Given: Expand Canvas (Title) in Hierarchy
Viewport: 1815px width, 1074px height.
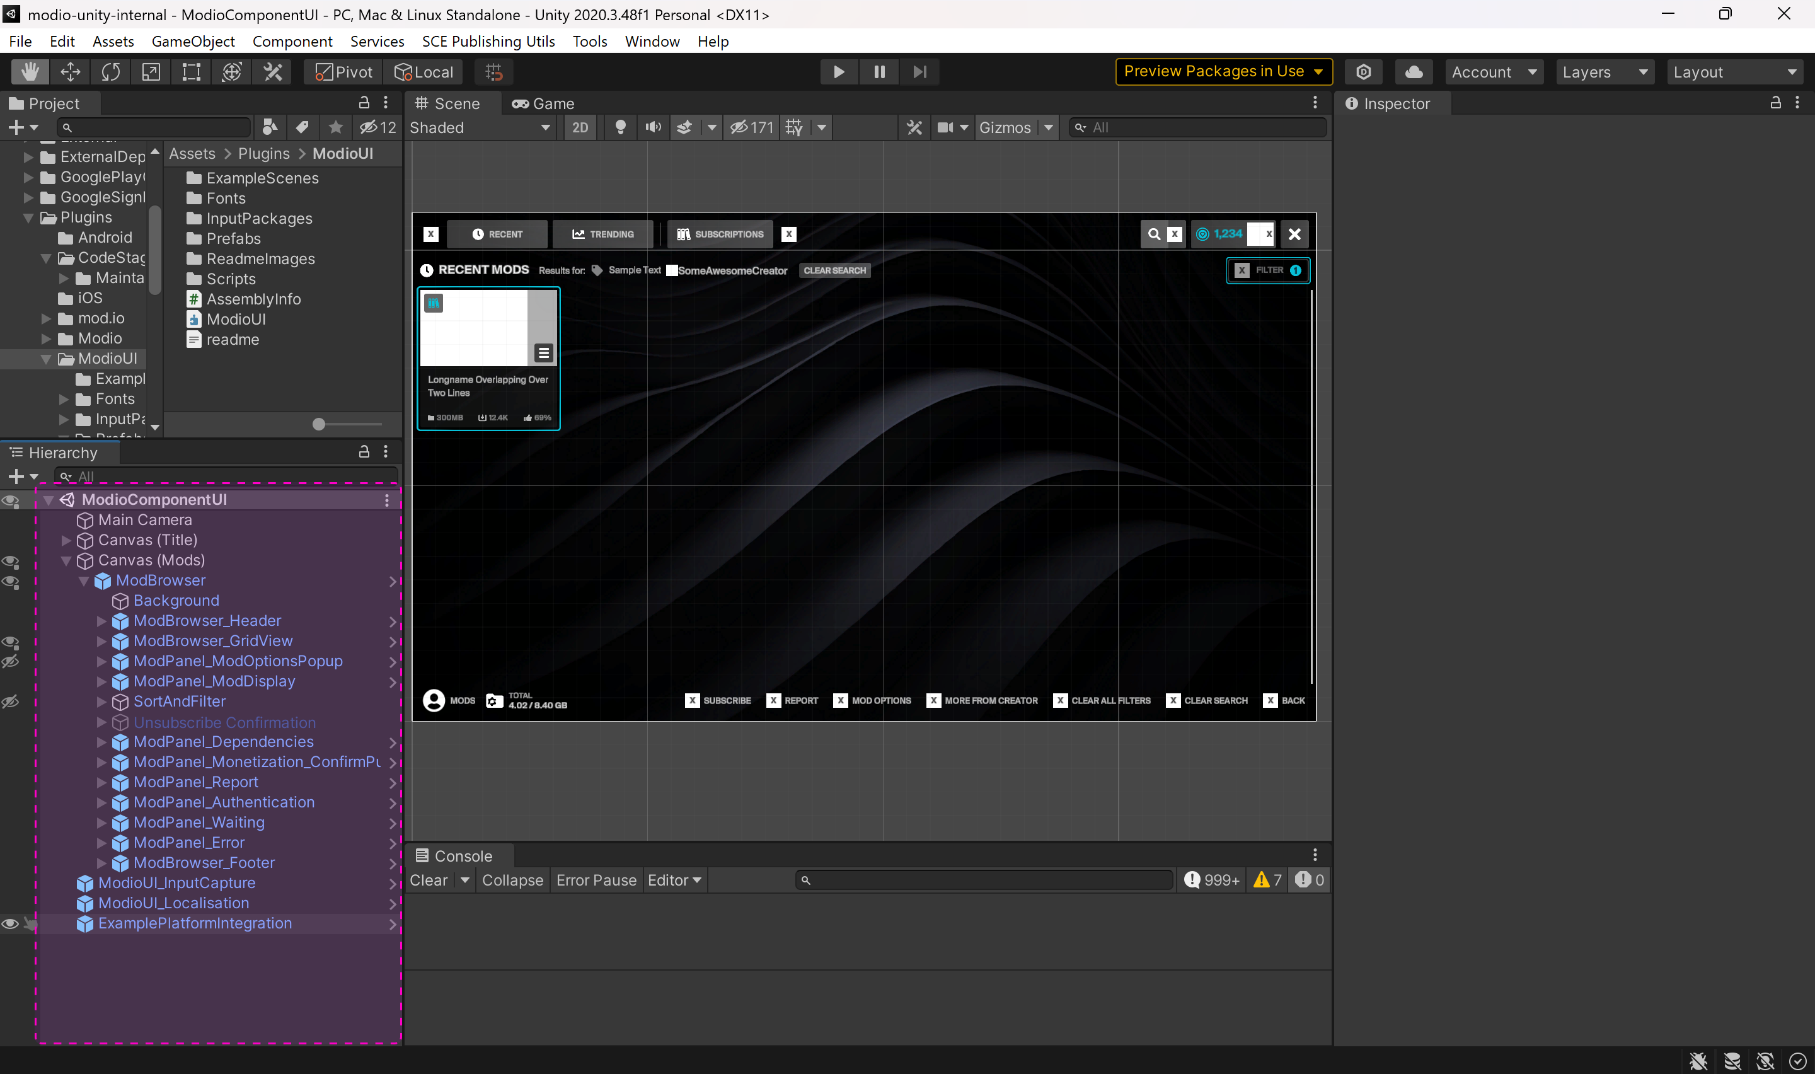Looking at the screenshot, I should click(x=66, y=540).
